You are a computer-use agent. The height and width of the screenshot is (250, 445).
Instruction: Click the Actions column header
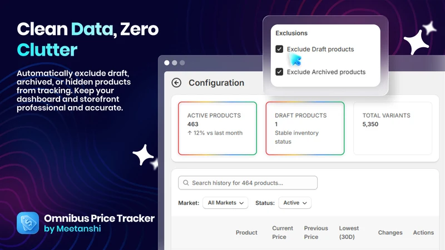click(423, 232)
